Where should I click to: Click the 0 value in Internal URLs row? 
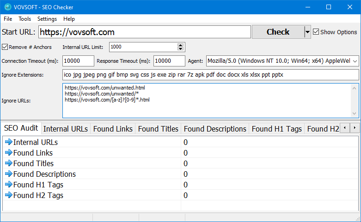click(185, 142)
